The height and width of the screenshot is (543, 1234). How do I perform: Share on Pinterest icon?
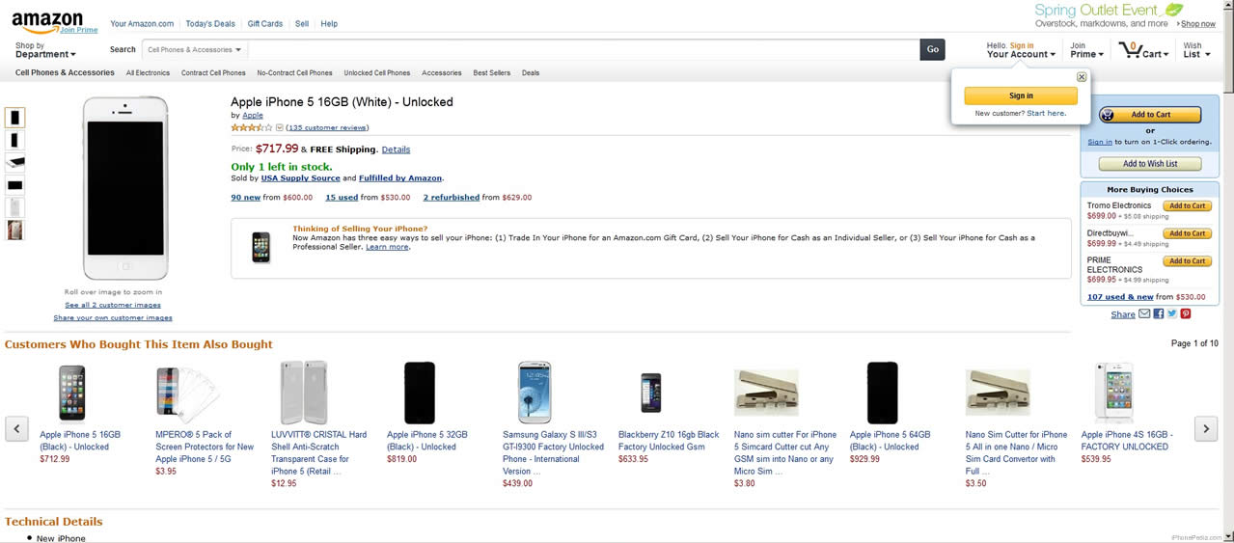tap(1186, 313)
